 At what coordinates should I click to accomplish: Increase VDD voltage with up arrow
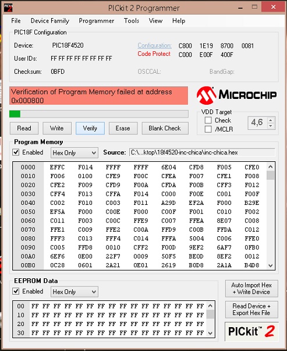271,120
